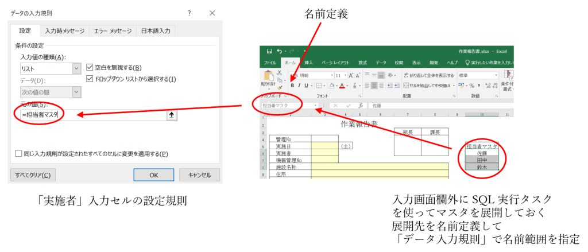Viewport: 588px width, 252px height.
Task: Switch to the エラー メッセージ tab
Action: click(113, 31)
